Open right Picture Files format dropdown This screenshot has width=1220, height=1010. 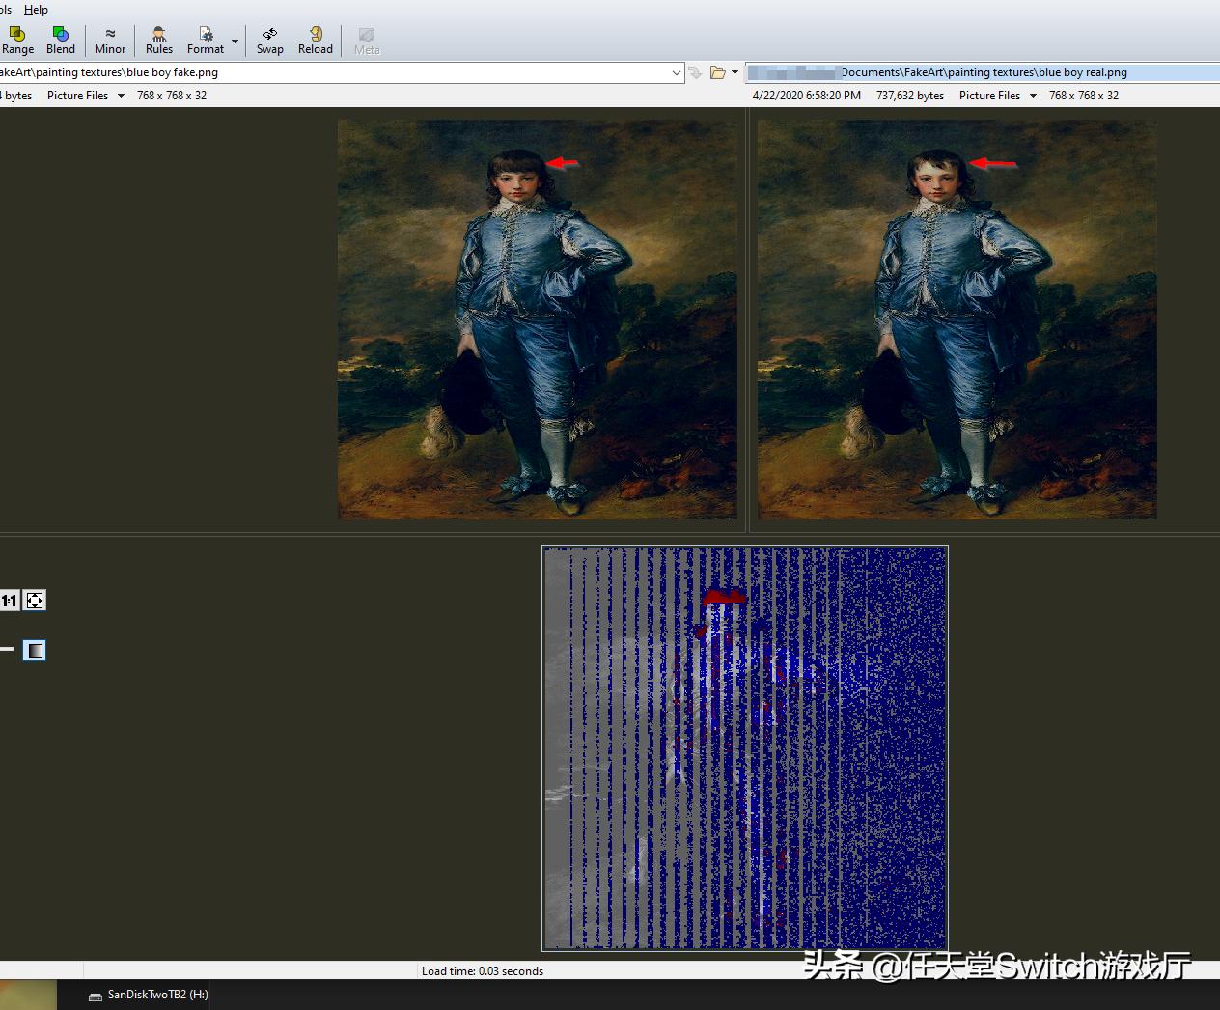(998, 96)
